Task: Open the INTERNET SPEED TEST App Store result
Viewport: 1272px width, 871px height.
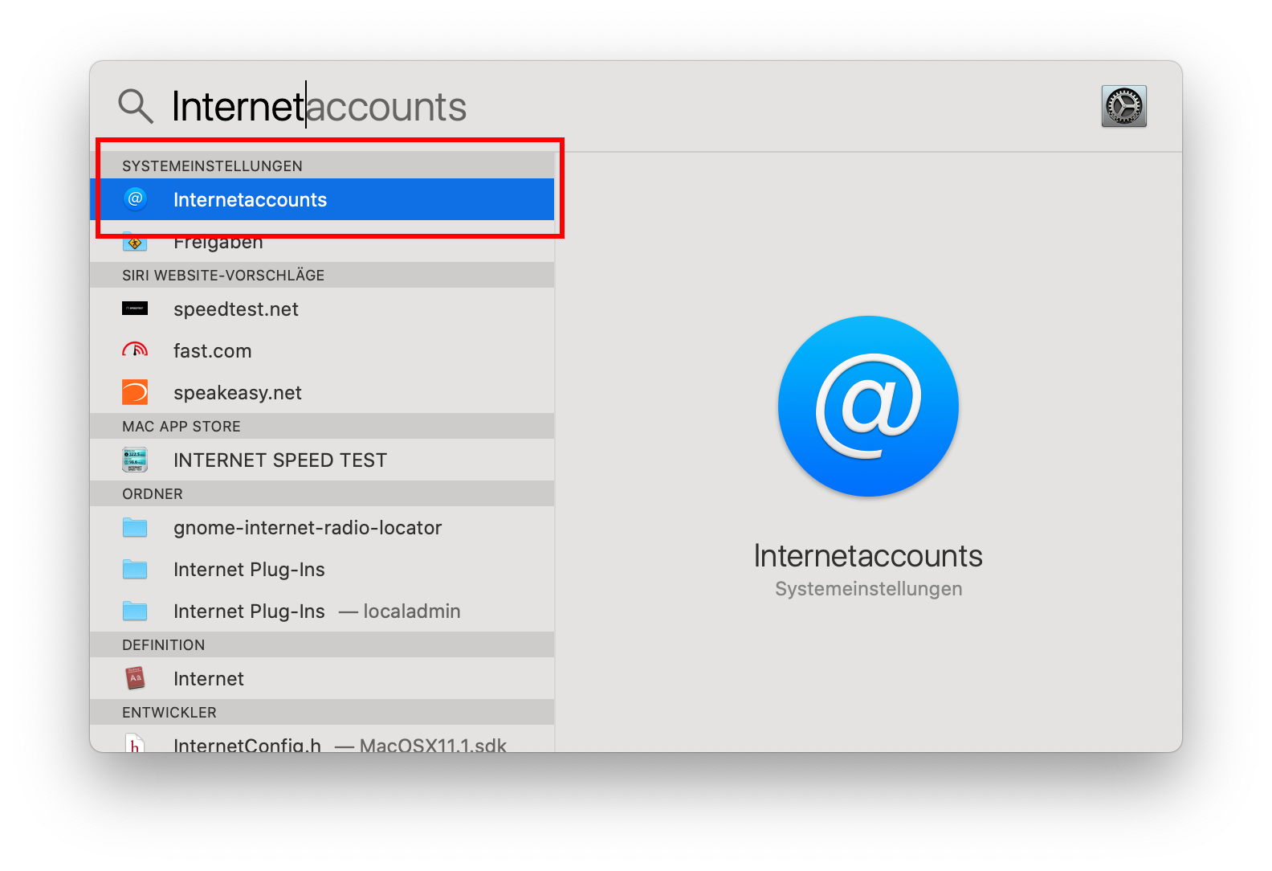Action: tap(280, 460)
